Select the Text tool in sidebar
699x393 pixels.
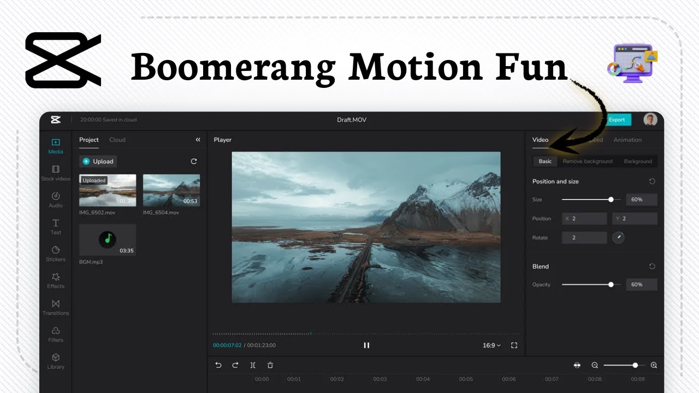(x=56, y=227)
